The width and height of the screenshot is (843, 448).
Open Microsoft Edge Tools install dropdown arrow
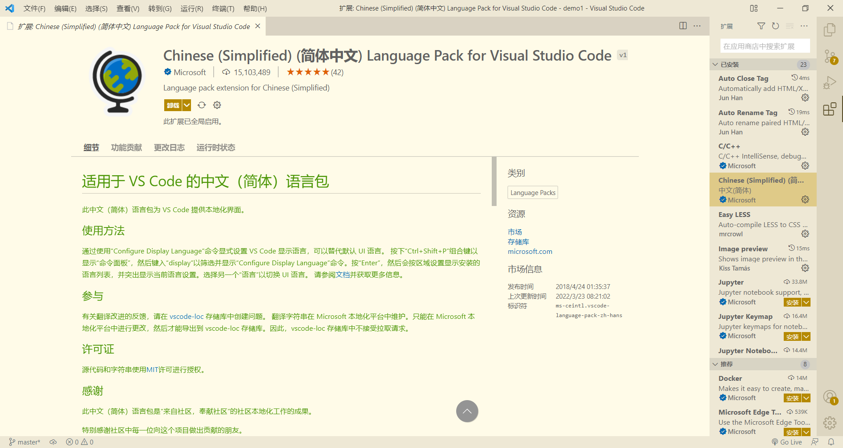click(x=806, y=432)
